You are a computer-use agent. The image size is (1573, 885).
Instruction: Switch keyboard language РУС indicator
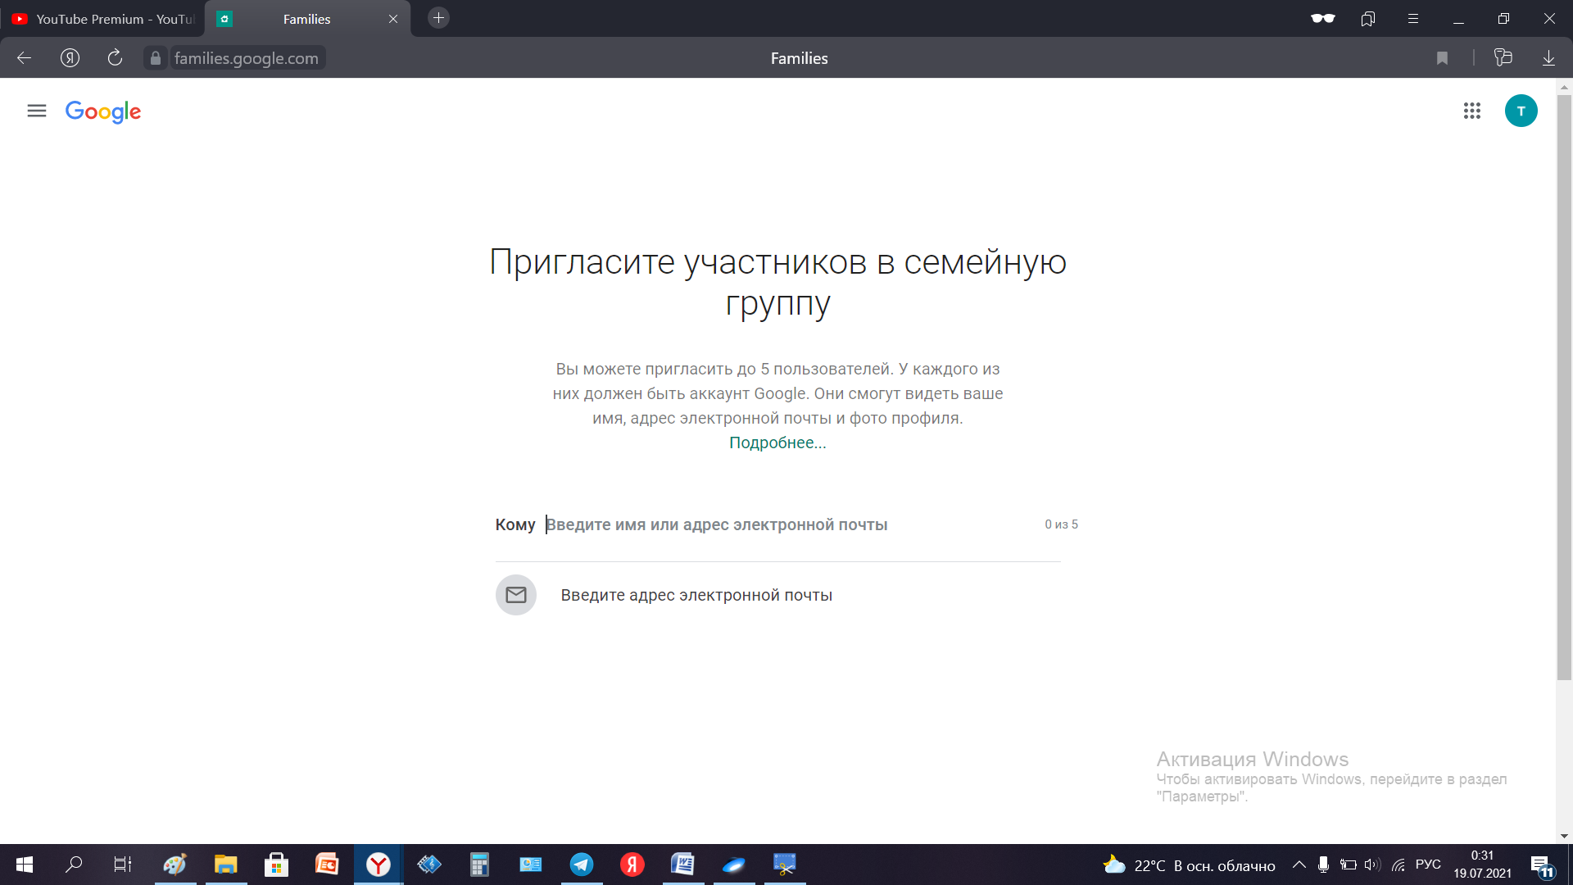[1428, 865]
